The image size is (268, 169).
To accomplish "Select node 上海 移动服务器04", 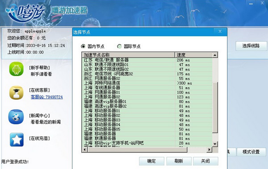I will [147, 125].
